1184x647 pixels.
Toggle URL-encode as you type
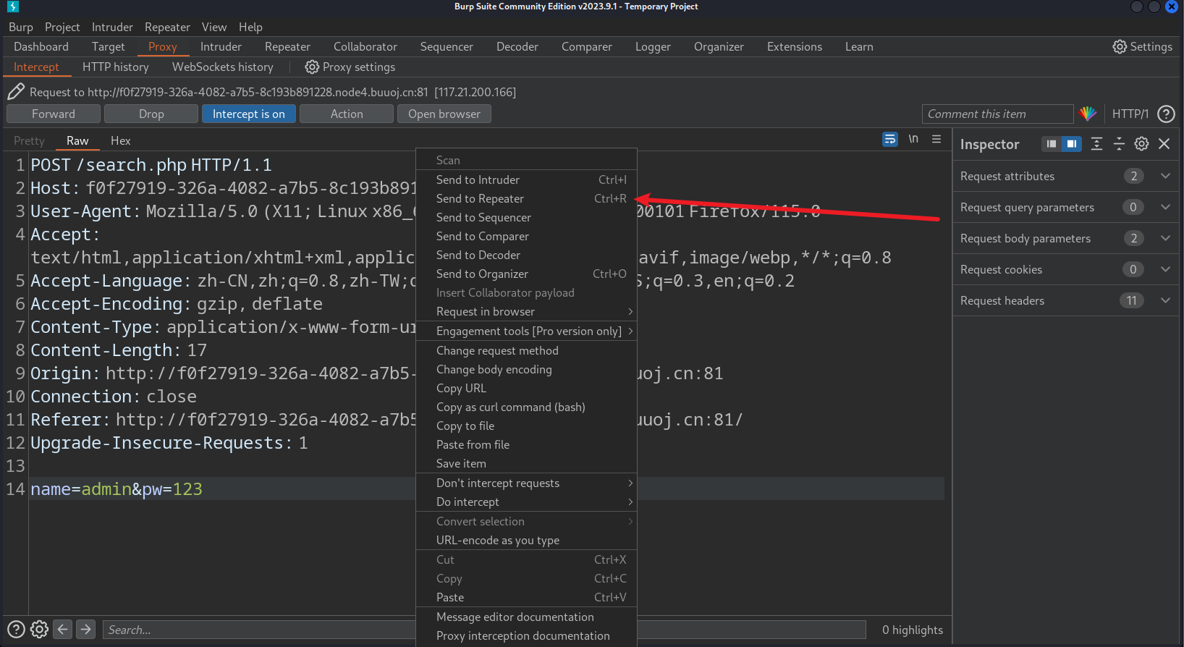(x=526, y=540)
